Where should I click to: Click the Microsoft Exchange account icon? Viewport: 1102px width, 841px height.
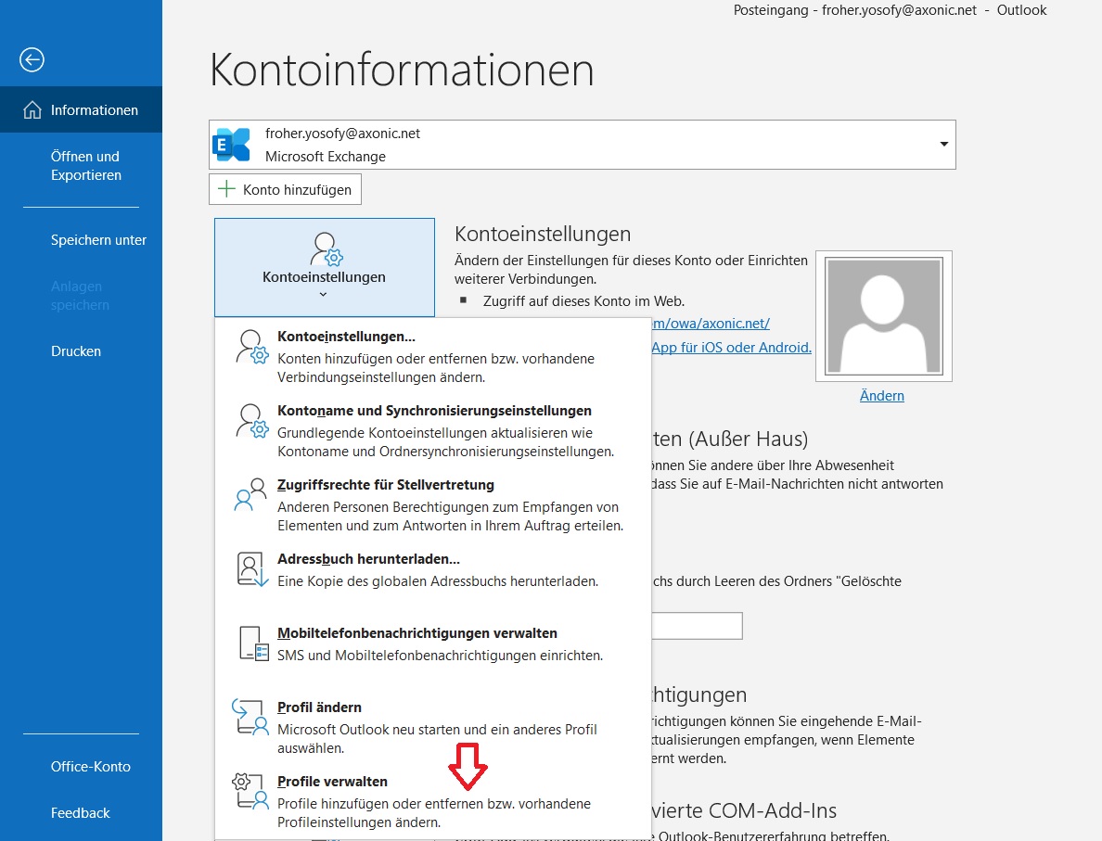232,145
